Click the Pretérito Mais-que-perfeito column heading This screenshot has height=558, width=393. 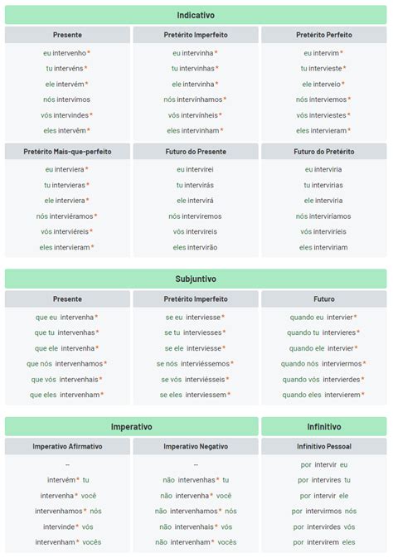67,152
